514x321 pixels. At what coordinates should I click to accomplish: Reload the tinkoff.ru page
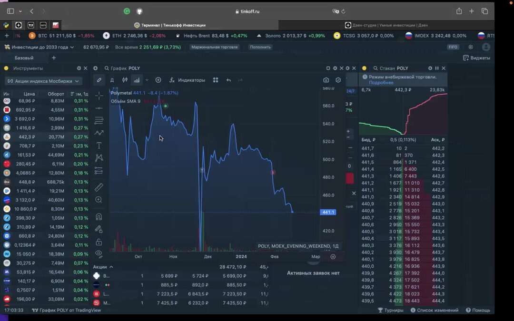(343, 11)
